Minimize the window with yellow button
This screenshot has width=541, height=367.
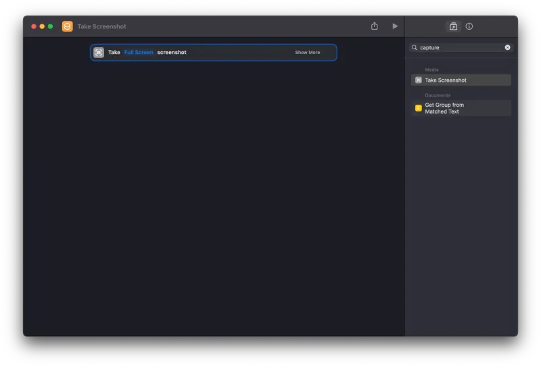(42, 26)
